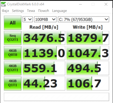This screenshot has width=113, height=103.
Task: Click the Write [MB/s] column header
Action: pyautogui.click(x=88, y=27)
